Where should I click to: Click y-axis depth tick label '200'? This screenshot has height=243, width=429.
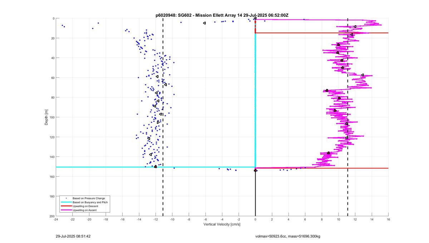[52, 216]
